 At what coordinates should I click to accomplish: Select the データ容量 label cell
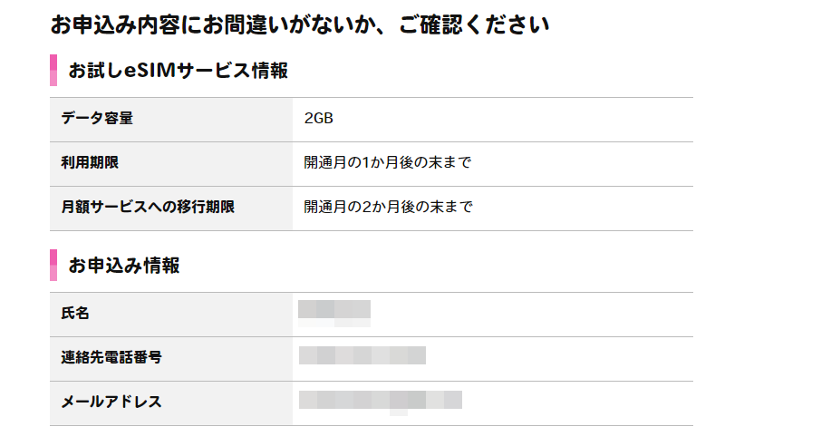click(x=171, y=120)
